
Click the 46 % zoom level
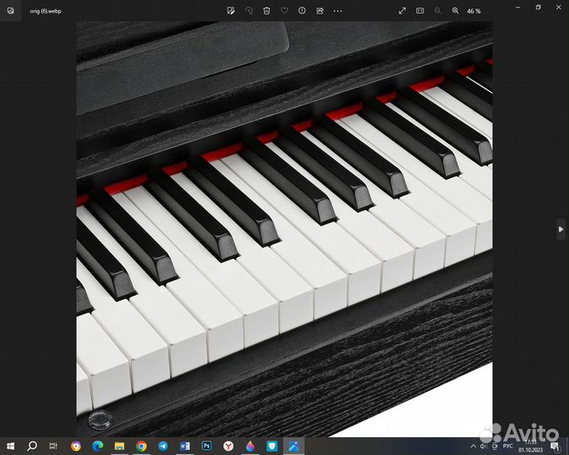(473, 11)
